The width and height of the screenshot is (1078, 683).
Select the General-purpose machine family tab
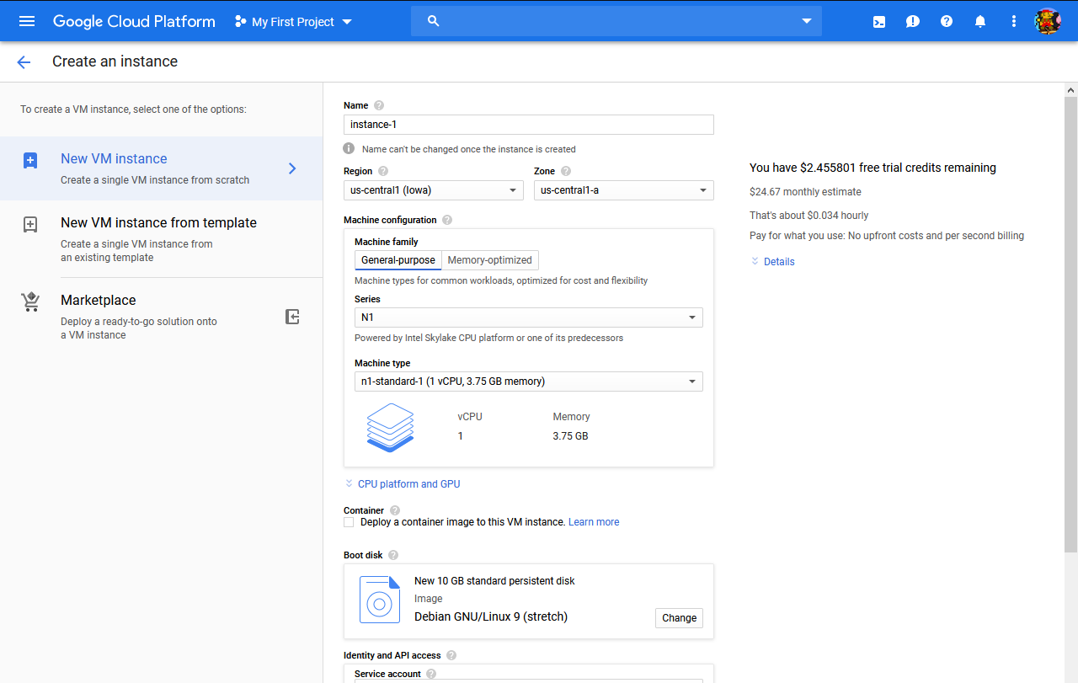[x=398, y=260]
